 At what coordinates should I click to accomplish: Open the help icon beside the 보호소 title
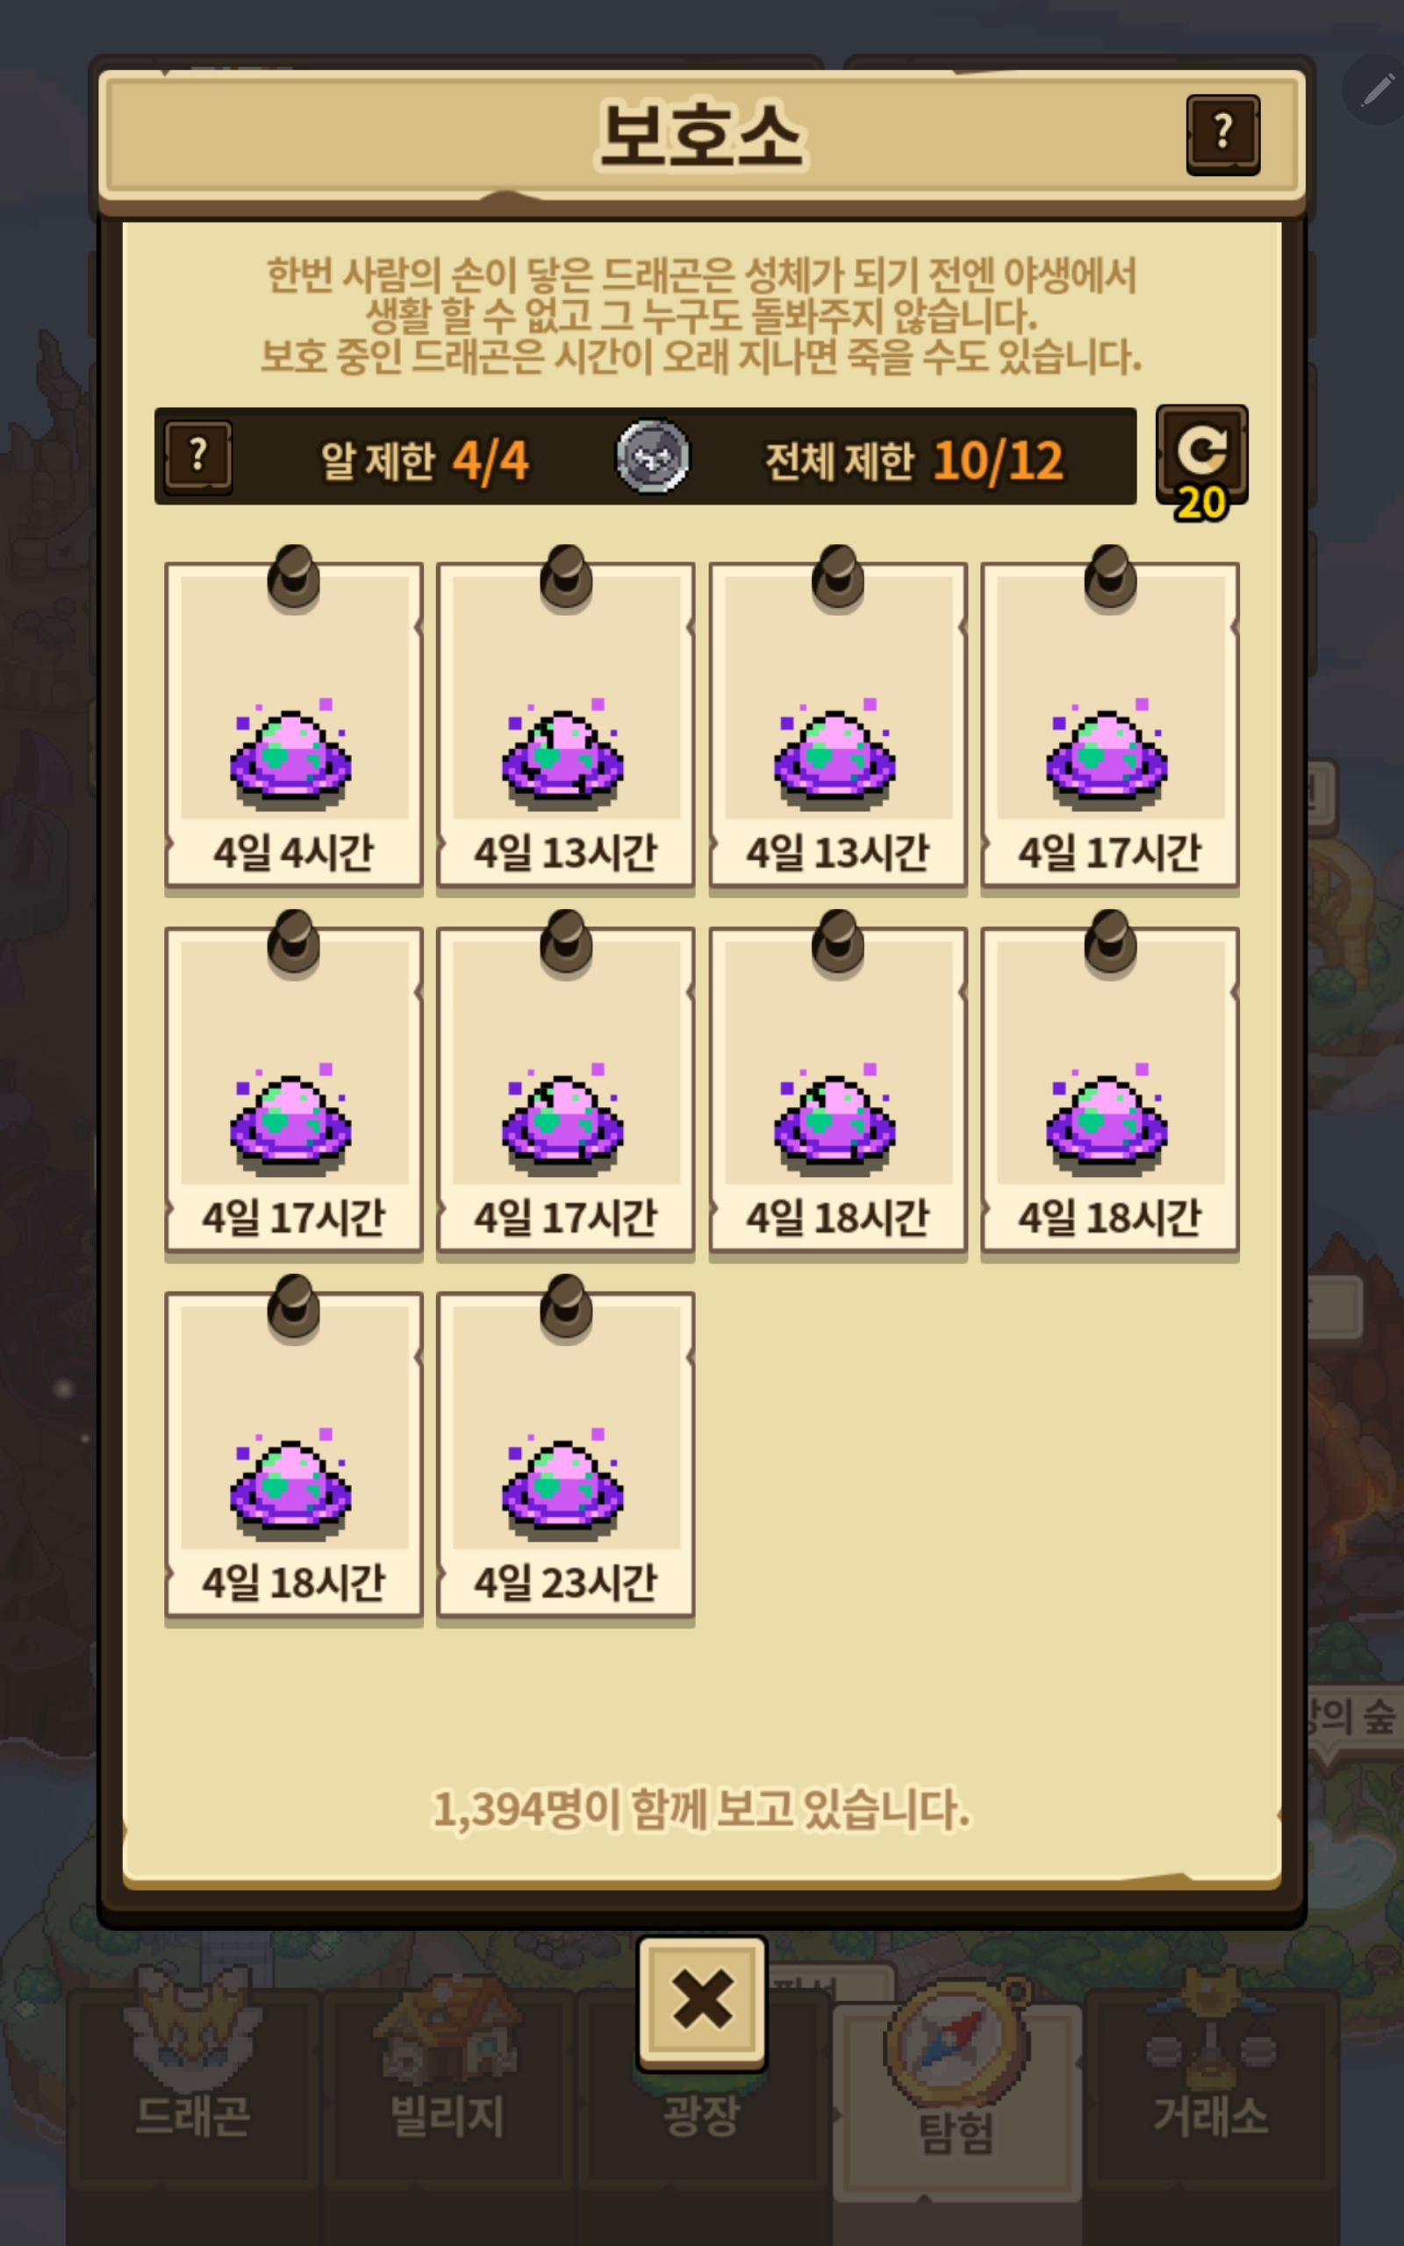pos(1223,134)
